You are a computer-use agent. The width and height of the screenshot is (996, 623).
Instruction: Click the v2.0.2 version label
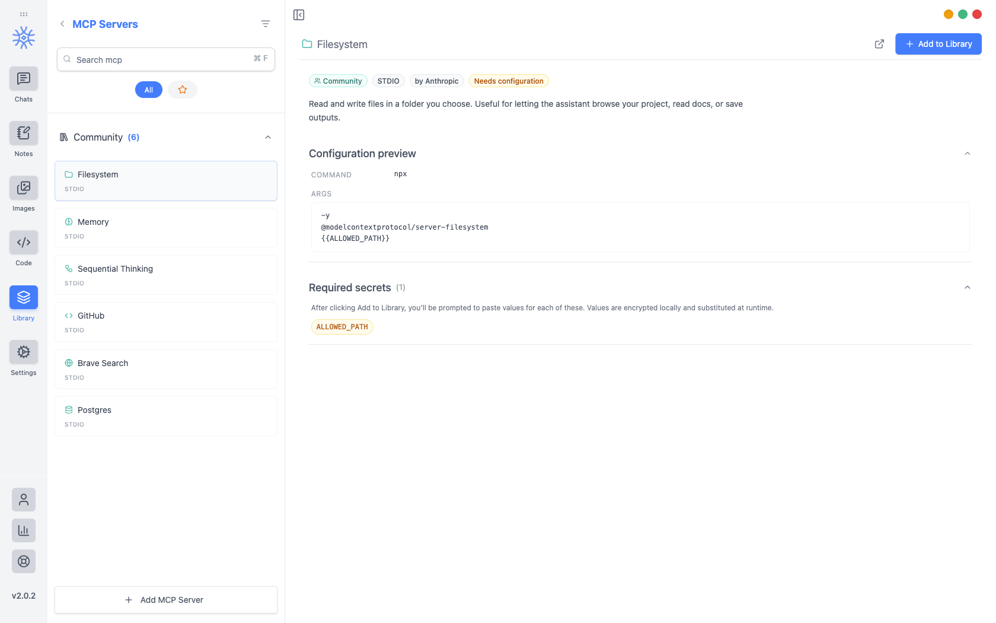point(24,596)
